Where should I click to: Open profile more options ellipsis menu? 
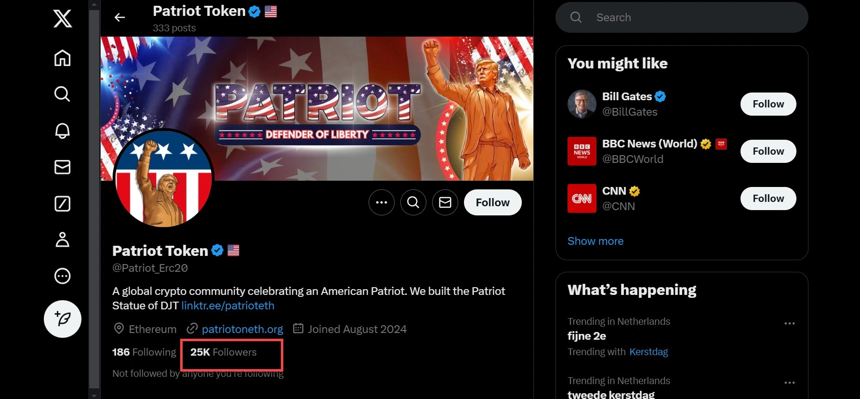pyautogui.click(x=381, y=202)
